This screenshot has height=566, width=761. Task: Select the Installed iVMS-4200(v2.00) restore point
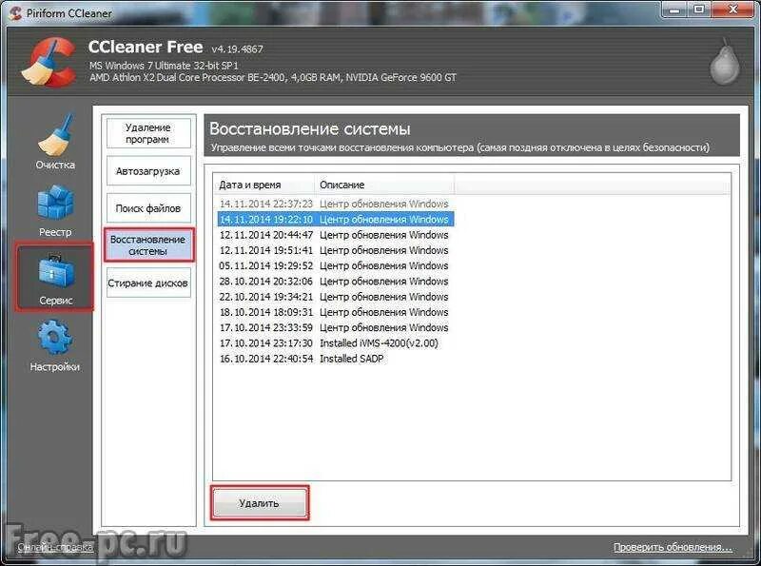point(336,343)
